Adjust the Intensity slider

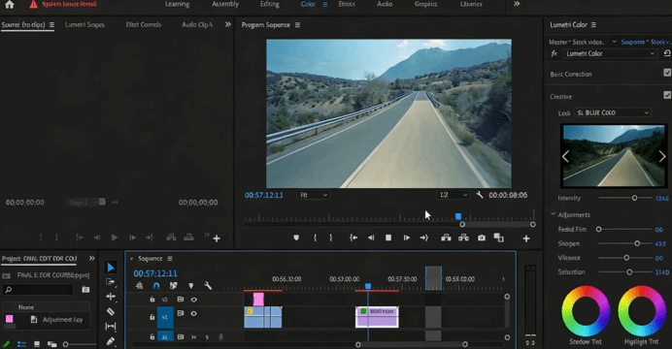(635, 198)
